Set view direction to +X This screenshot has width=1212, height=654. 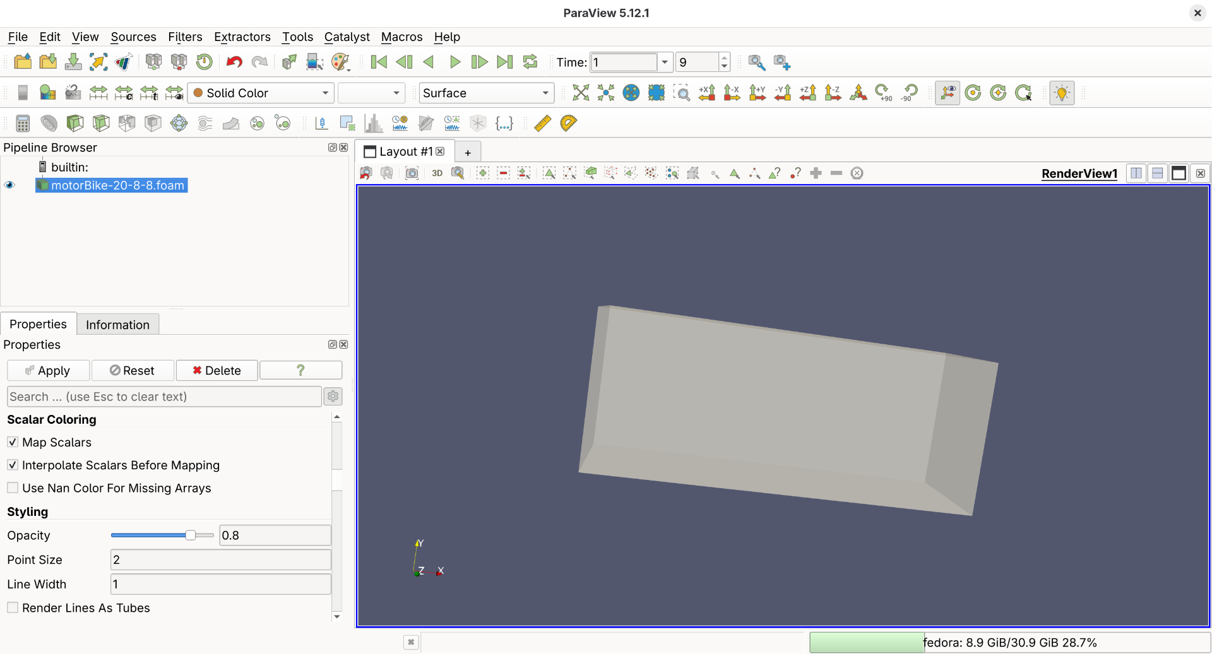click(707, 93)
